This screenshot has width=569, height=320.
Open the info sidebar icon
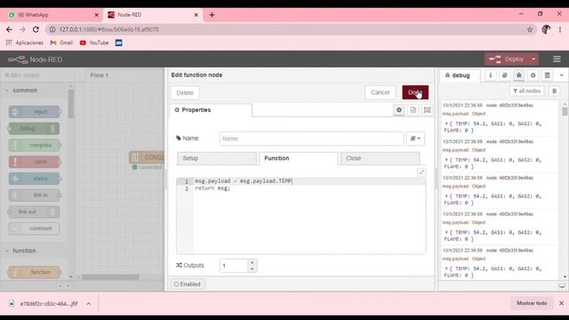click(x=490, y=75)
